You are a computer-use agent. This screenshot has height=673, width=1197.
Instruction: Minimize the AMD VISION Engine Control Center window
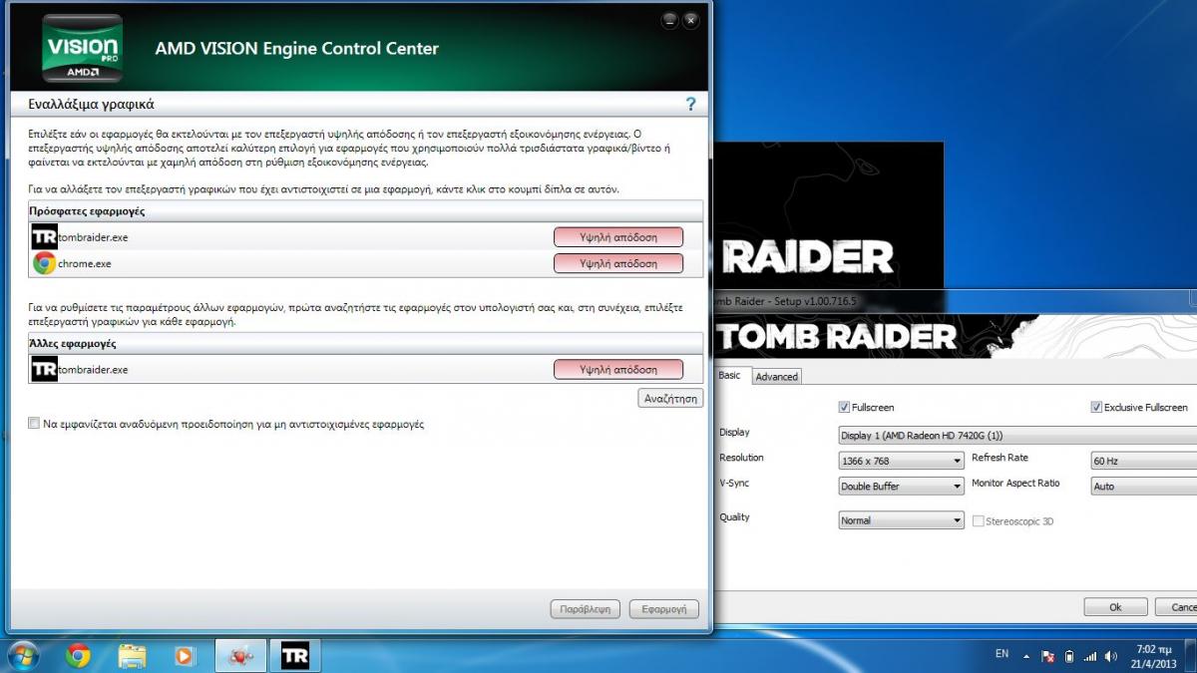(x=670, y=19)
